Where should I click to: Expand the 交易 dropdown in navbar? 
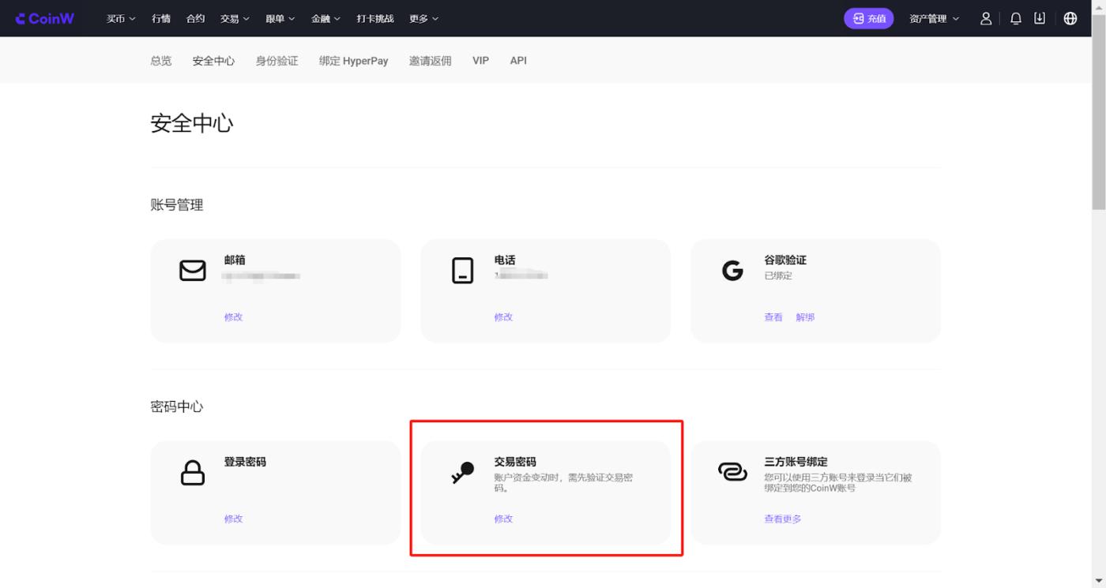point(235,18)
